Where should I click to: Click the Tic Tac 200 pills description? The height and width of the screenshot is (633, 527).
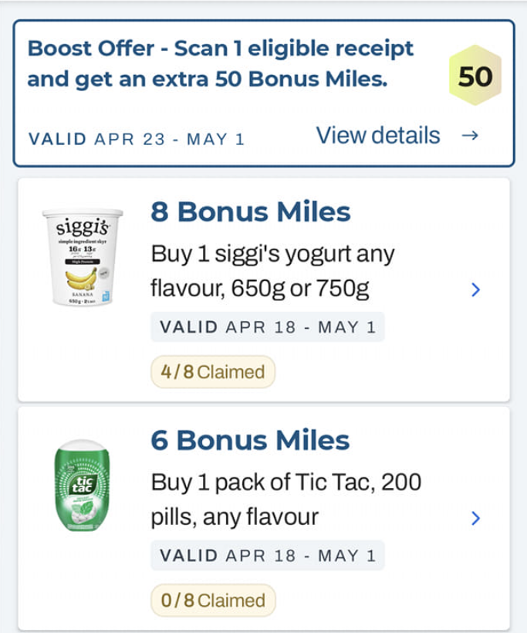(x=285, y=499)
